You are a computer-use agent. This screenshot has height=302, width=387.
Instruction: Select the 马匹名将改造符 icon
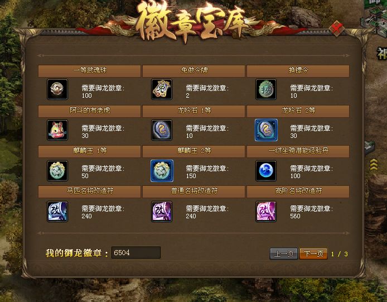57,212
